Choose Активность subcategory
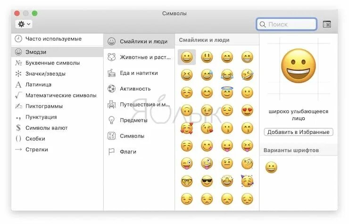The image size is (349, 224). pyautogui.click(x=139, y=88)
